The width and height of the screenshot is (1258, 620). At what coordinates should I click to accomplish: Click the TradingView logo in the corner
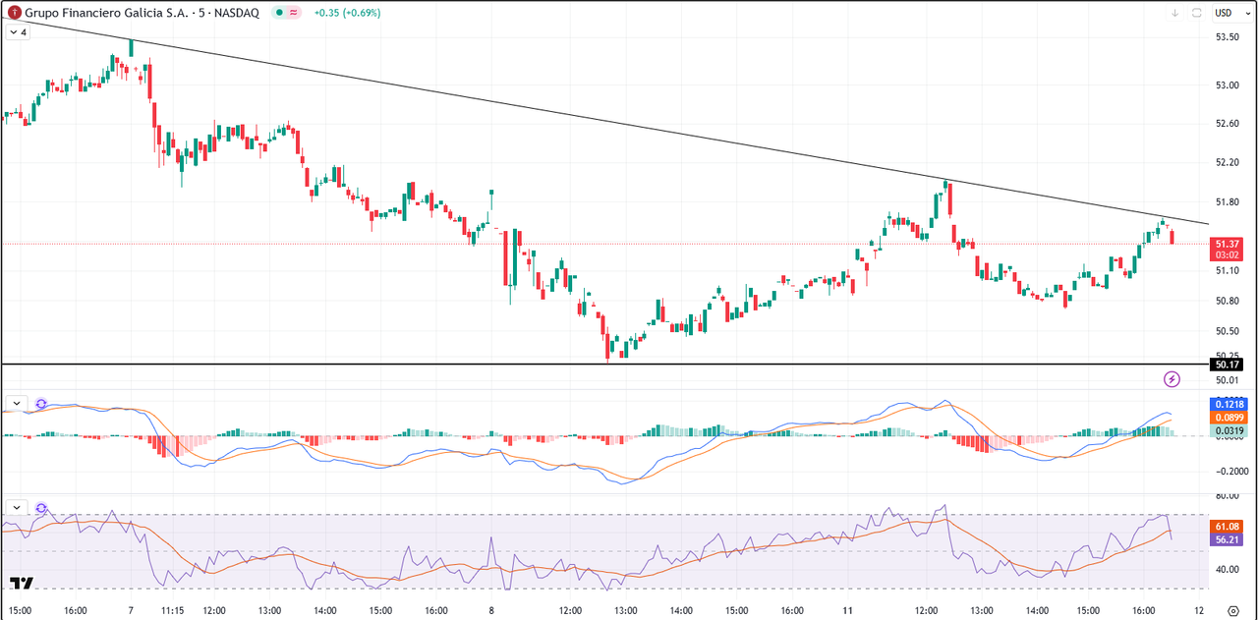pos(22,584)
